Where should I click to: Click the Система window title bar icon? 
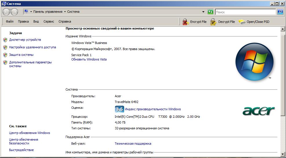click(4, 4)
